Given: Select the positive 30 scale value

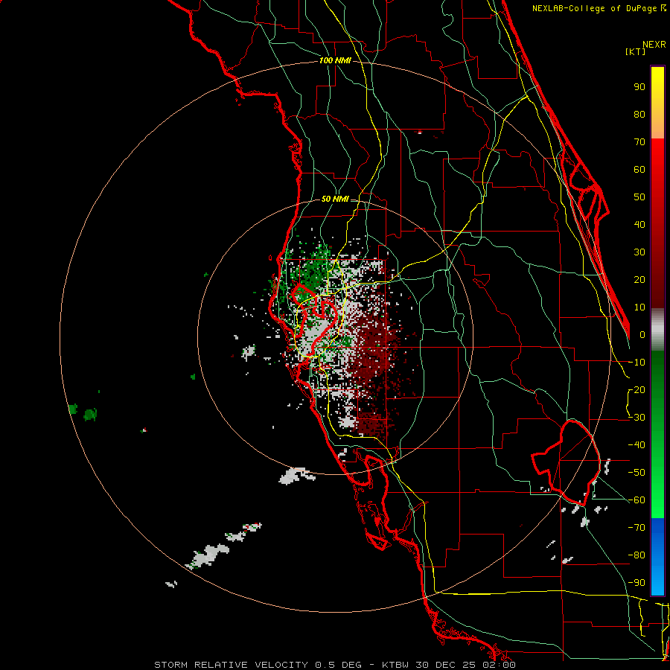Looking at the screenshot, I should point(639,252).
